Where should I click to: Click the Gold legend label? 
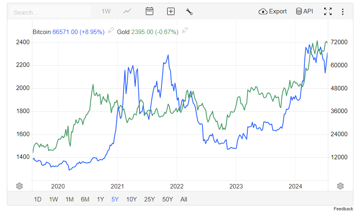pyautogui.click(x=123, y=32)
